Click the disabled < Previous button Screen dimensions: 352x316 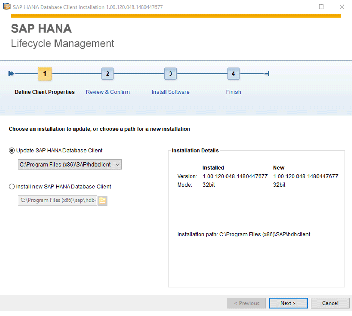[247, 303]
